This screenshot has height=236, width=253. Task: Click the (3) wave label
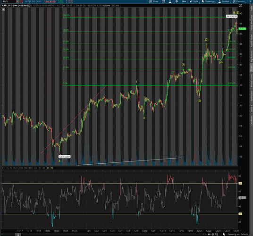[207, 40]
